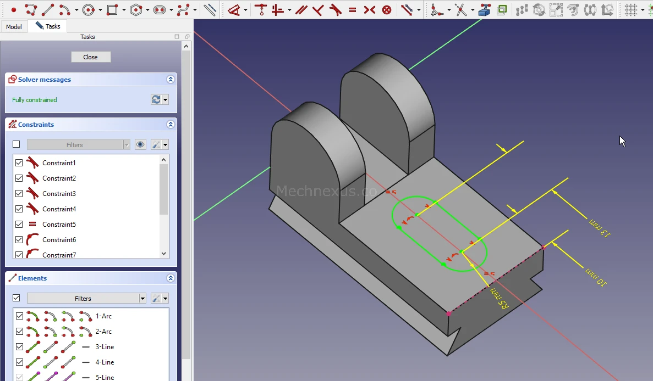Switch to the Model tab
Image resolution: width=653 pixels, height=381 pixels.
[x=14, y=27]
